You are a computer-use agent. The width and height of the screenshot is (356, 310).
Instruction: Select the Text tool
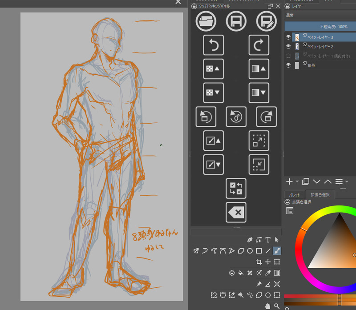click(268, 240)
